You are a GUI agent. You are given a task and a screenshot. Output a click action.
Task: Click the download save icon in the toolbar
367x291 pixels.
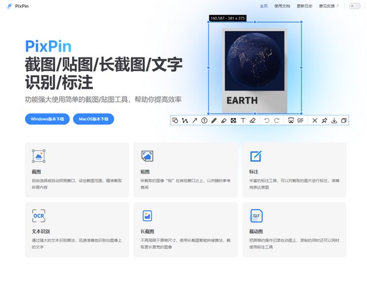point(334,120)
